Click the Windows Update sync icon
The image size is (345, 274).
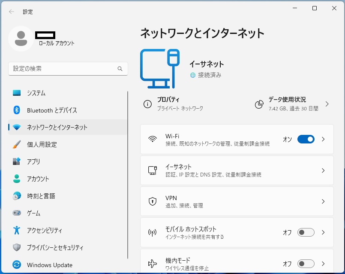coord(17,265)
